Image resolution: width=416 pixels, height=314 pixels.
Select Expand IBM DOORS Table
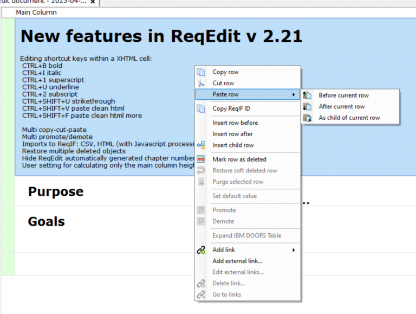(248, 235)
